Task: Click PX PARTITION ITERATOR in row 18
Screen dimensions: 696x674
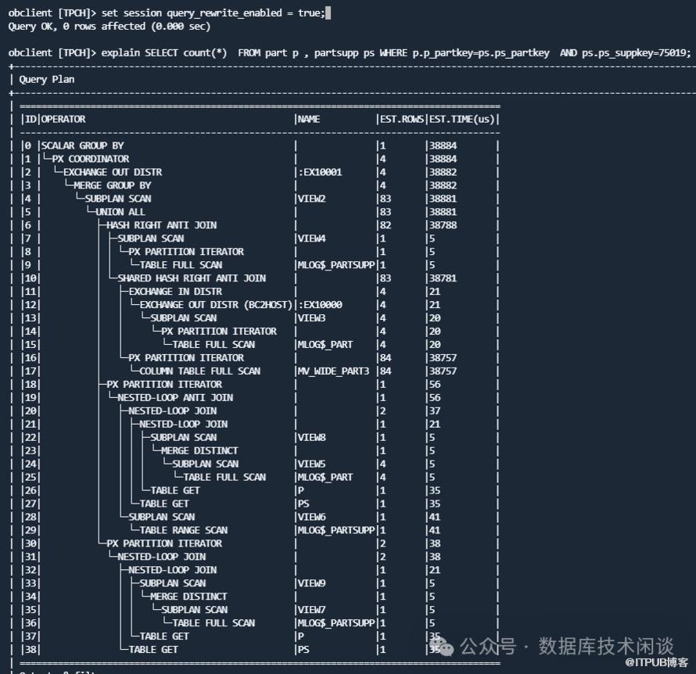Action: [x=164, y=384]
